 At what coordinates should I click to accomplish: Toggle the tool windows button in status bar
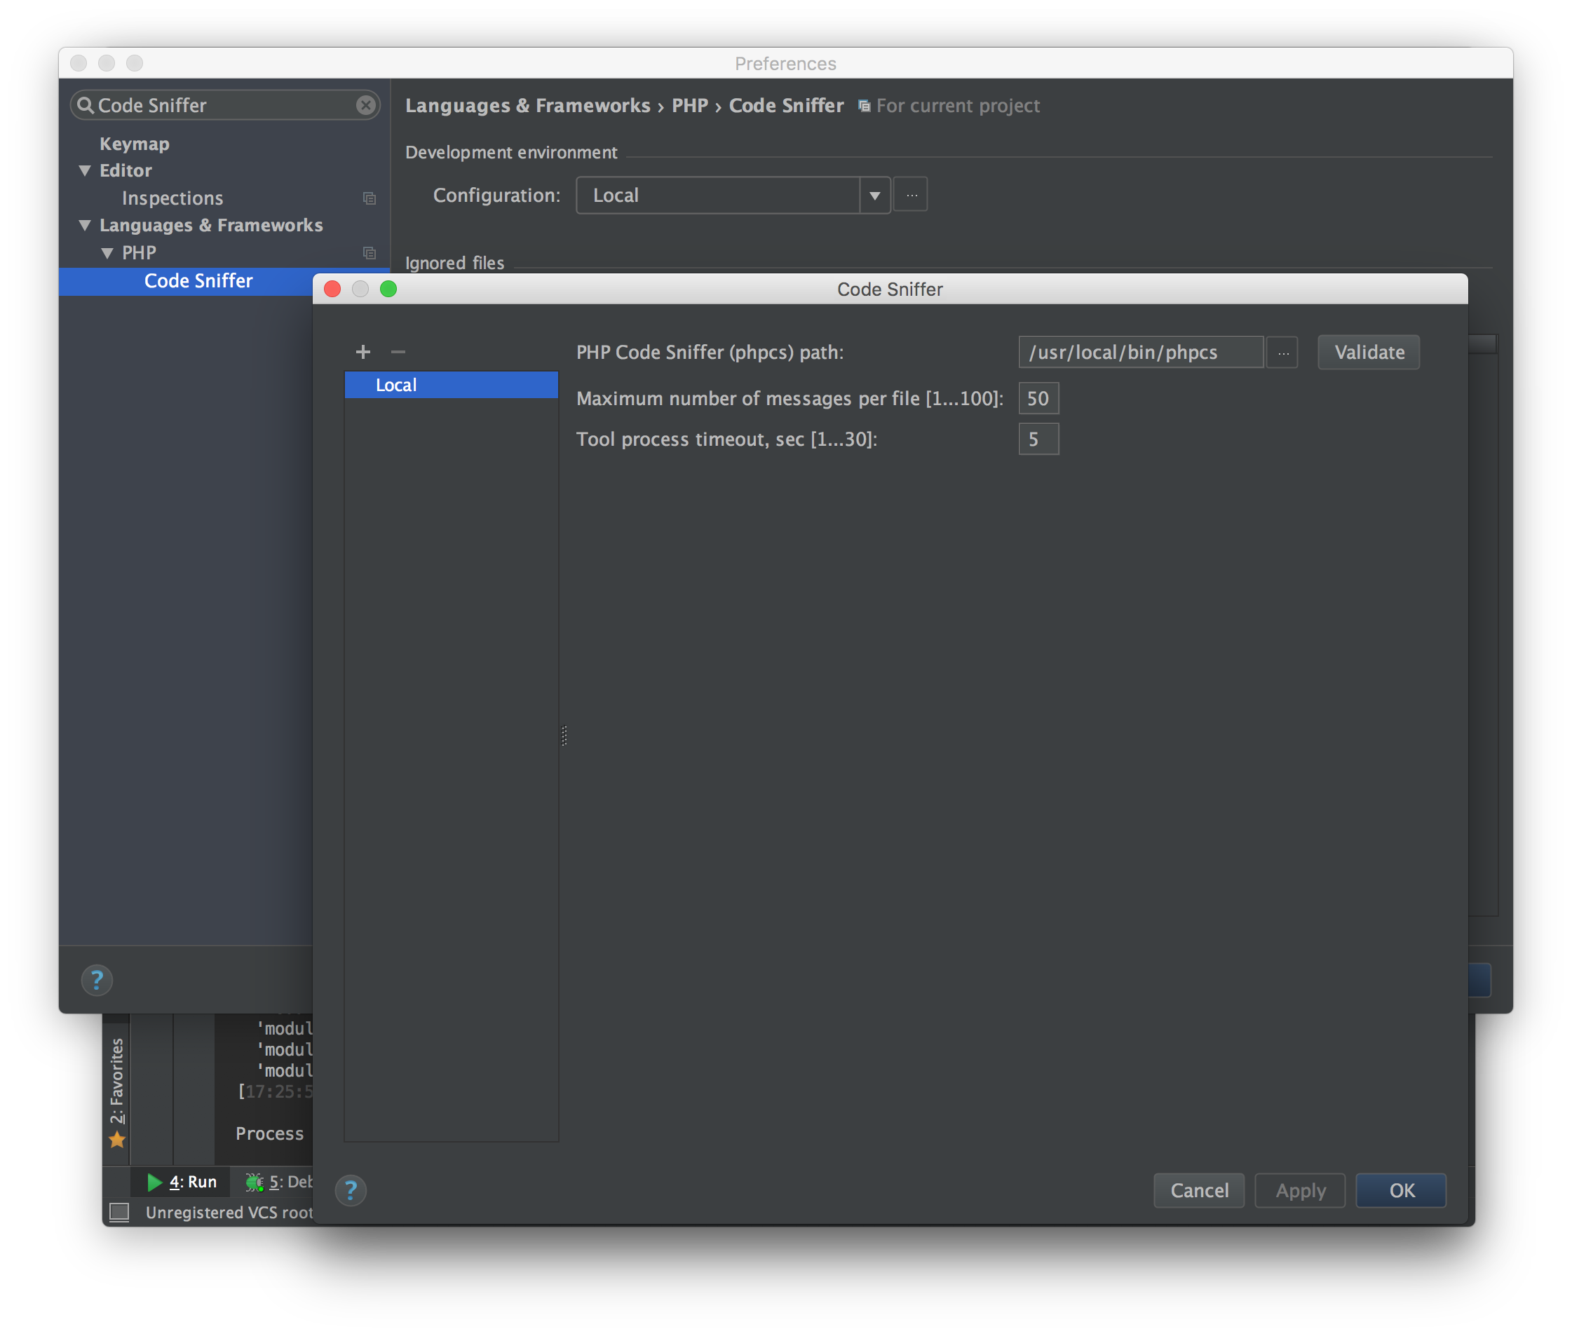(119, 1212)
